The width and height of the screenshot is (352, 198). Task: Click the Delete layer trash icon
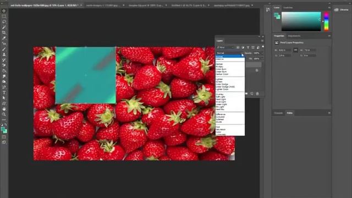(x=257, y=94)
